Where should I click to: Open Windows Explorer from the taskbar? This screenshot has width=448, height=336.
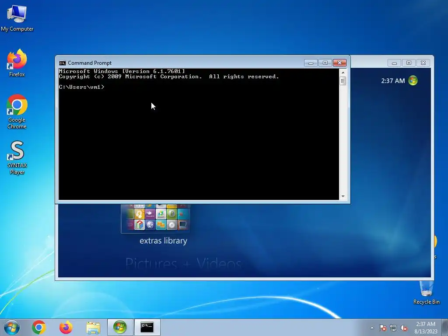point(93,327)
